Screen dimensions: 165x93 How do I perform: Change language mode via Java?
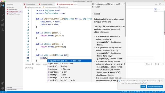click(x=146, y=92)
